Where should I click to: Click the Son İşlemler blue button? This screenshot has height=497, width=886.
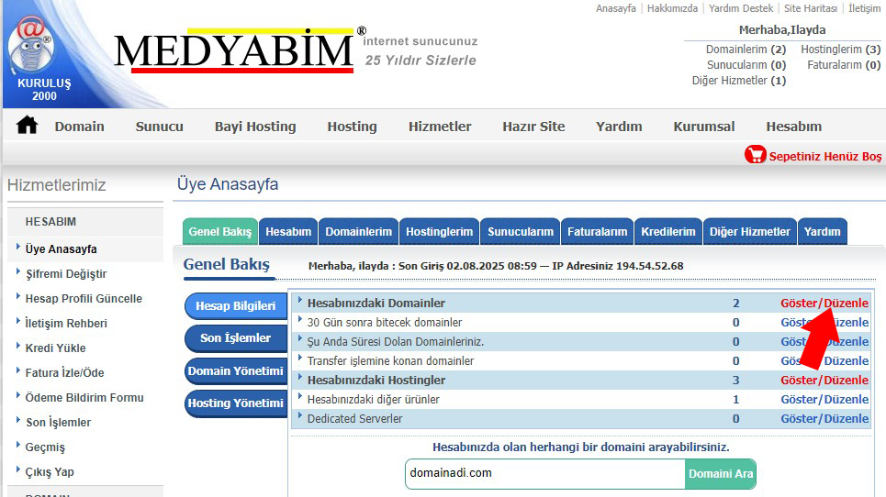pyautogui.click(x=236, y=338)
